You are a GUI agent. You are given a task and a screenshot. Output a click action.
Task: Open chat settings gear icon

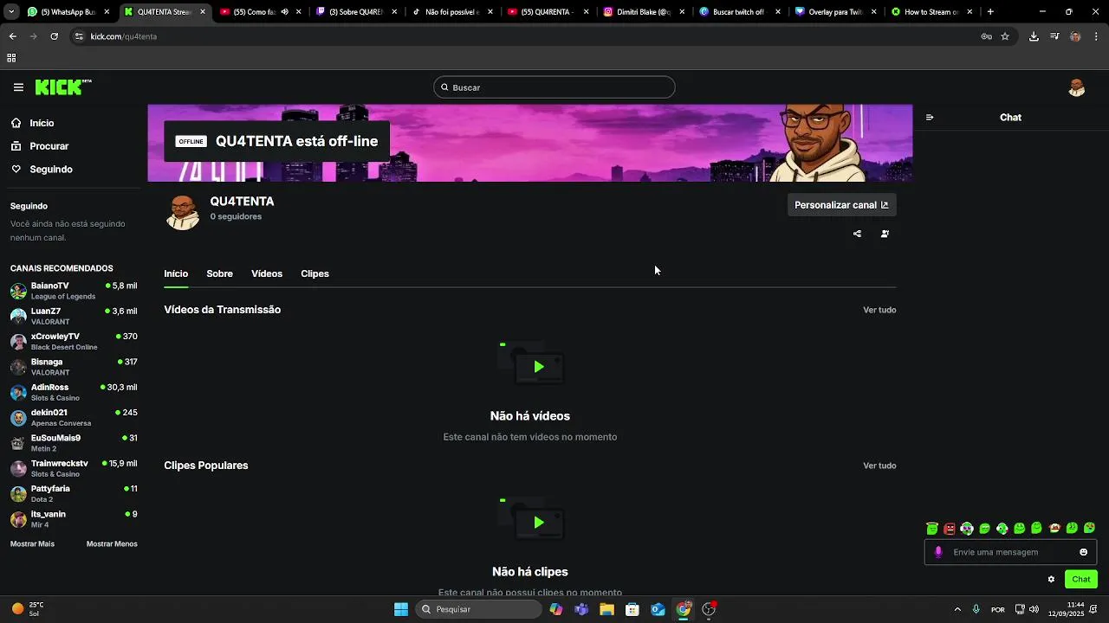tap(1051, 579)
